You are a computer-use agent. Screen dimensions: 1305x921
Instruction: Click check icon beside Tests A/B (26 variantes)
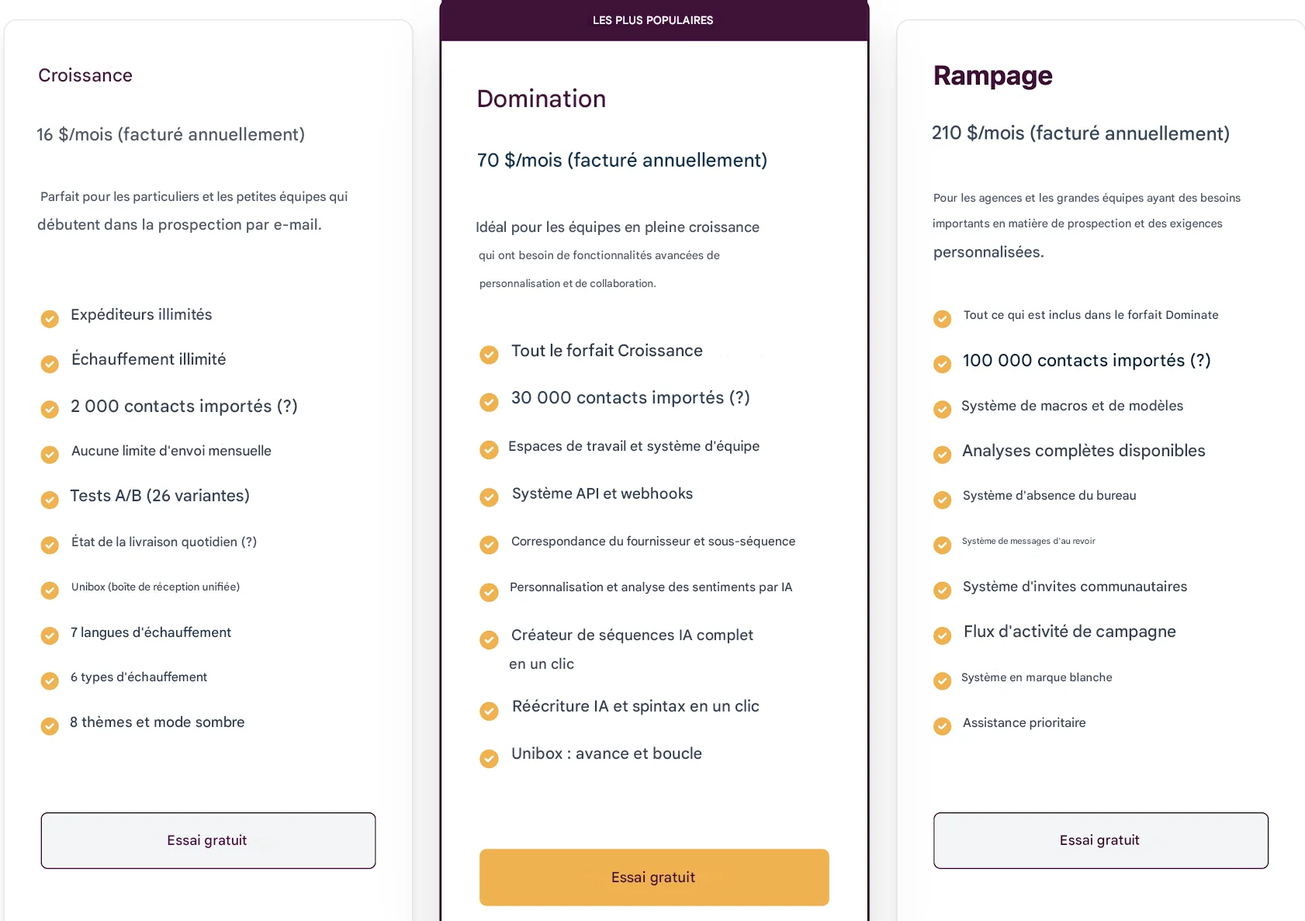(50, 500)
